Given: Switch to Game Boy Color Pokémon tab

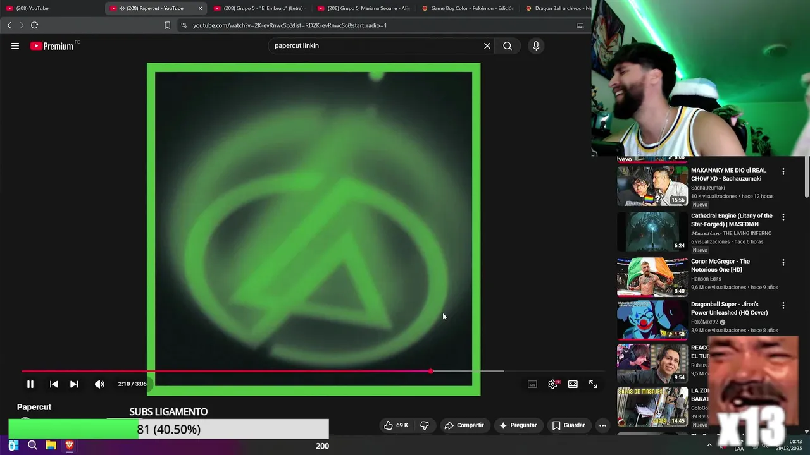Looking at the screenshot, I should [x=467, y=8].
